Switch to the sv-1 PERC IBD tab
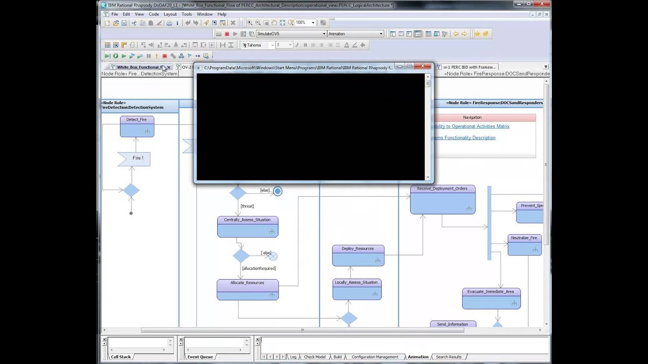 [x=466, y=67]
